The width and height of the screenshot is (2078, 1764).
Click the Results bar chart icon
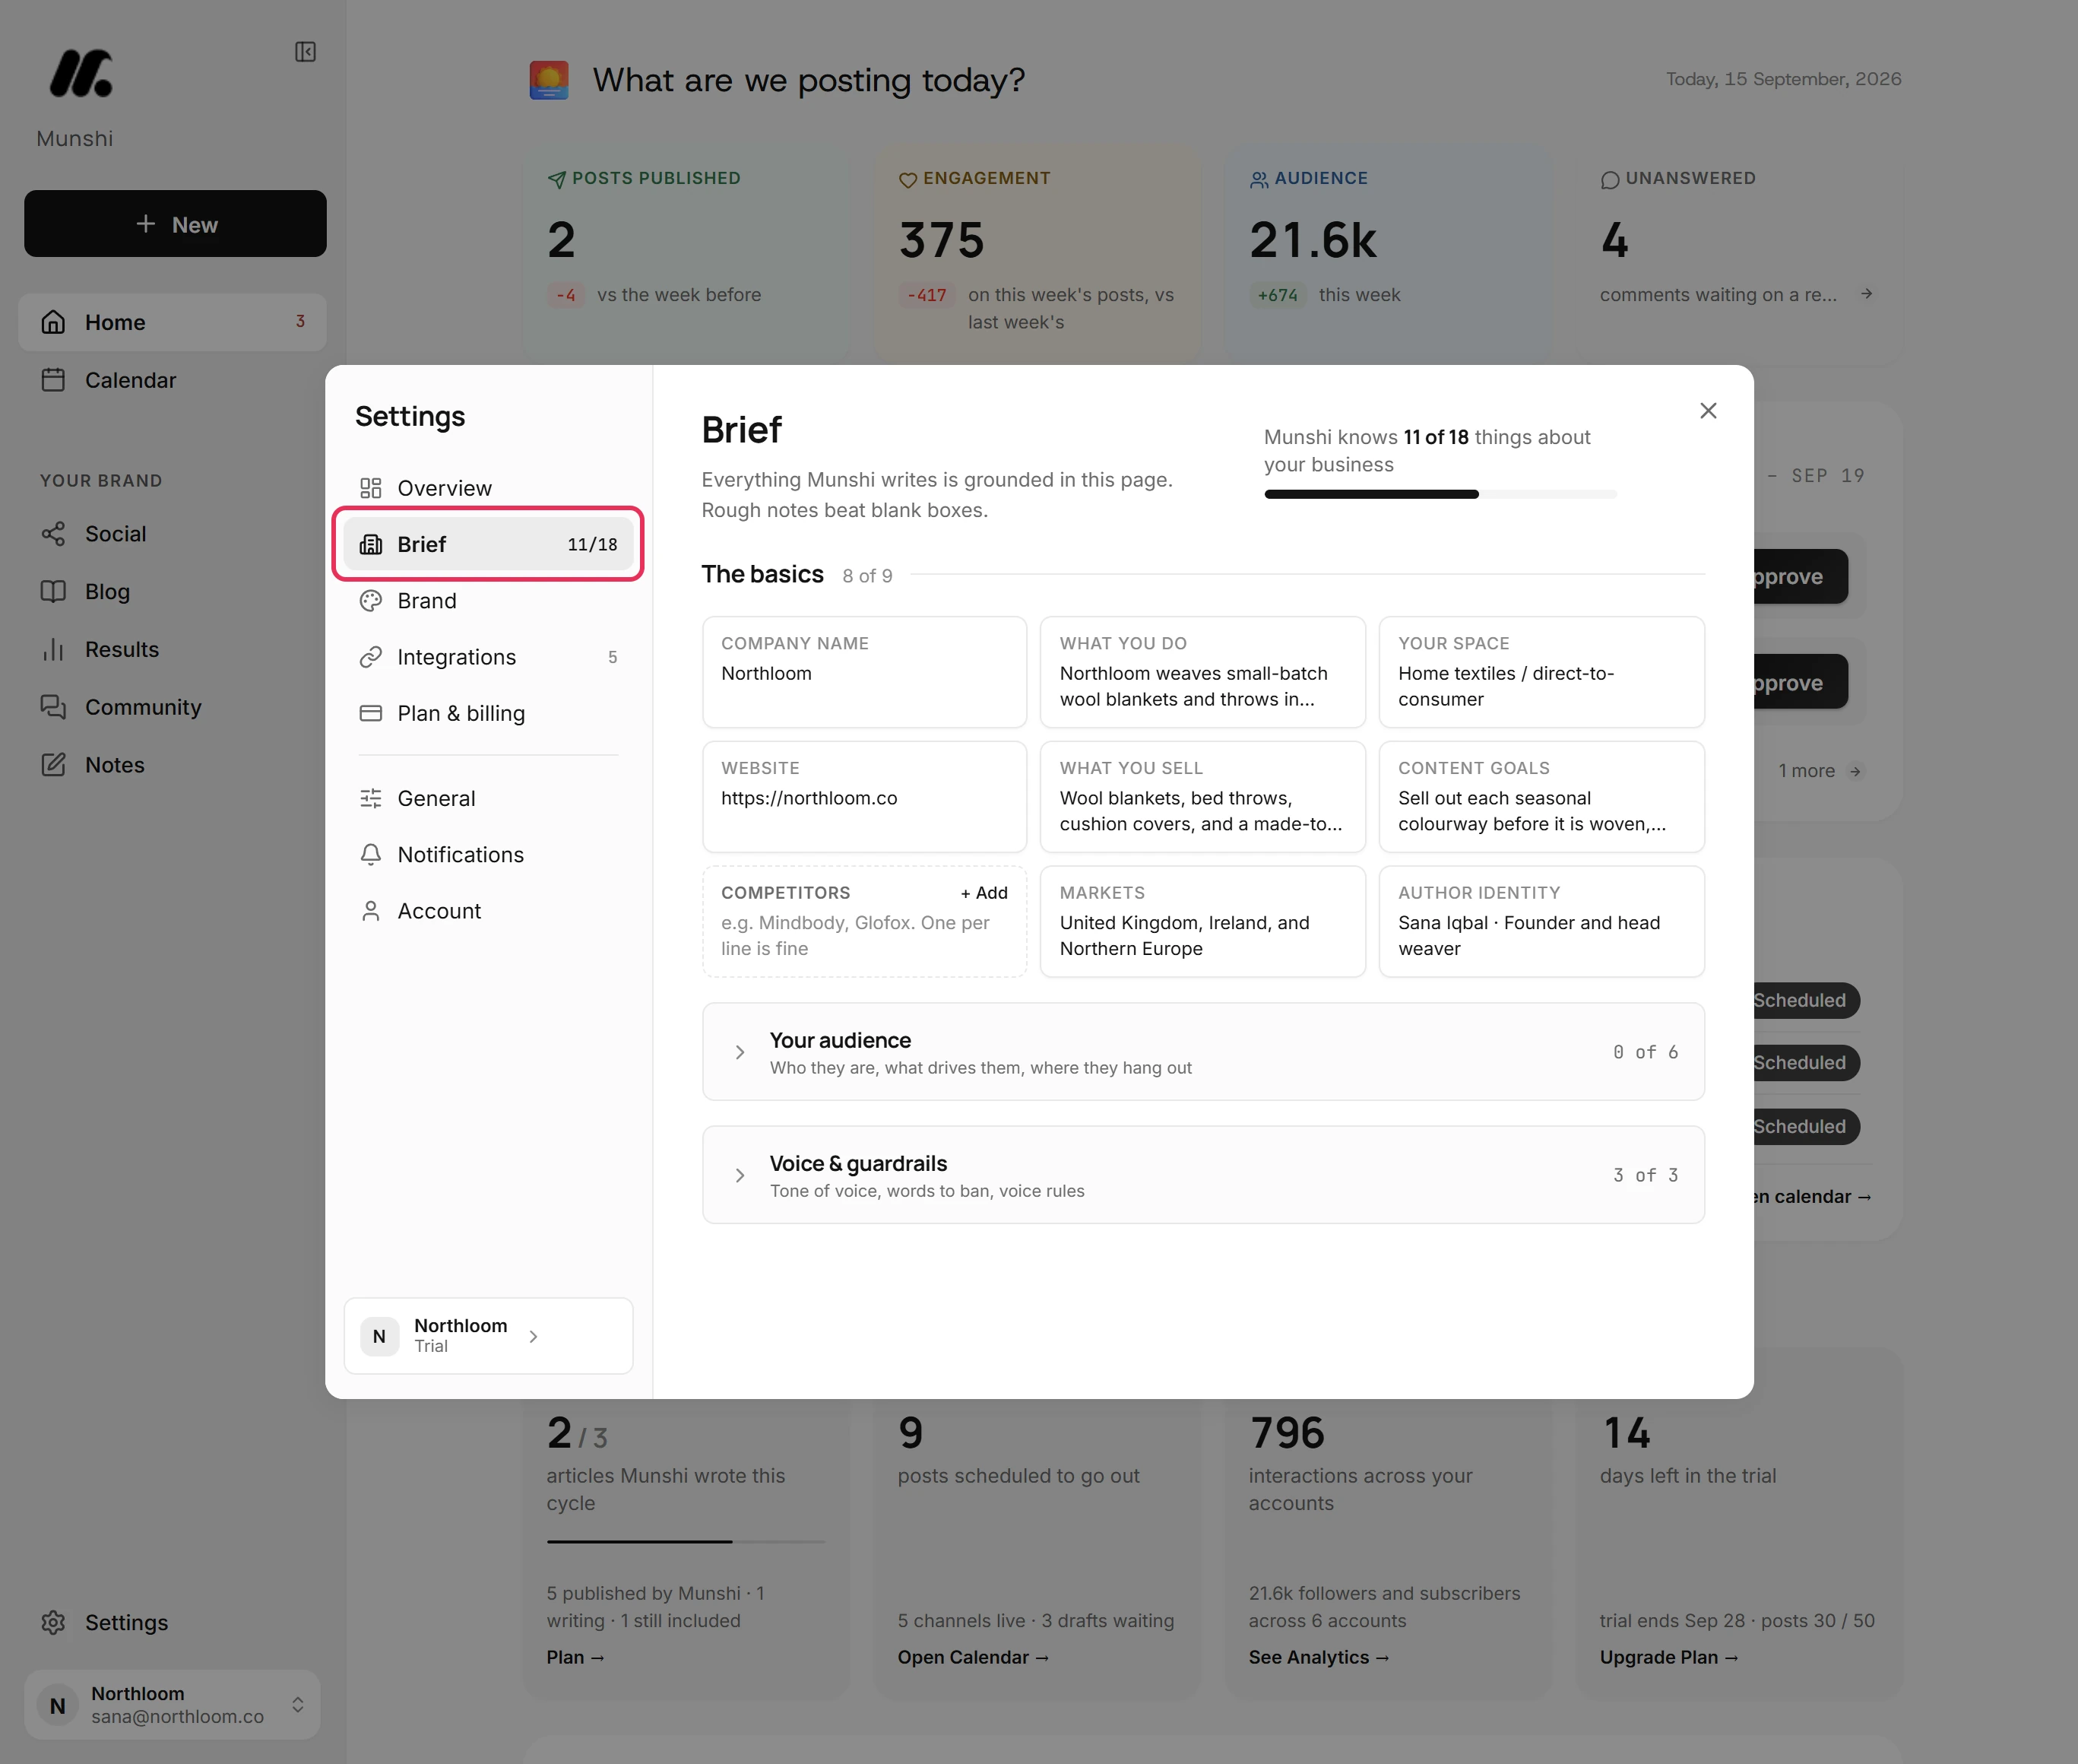53,649
